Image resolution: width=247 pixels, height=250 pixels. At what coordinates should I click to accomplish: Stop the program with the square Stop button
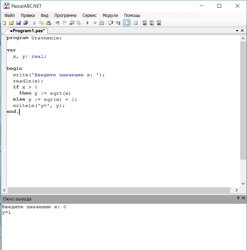95,23
